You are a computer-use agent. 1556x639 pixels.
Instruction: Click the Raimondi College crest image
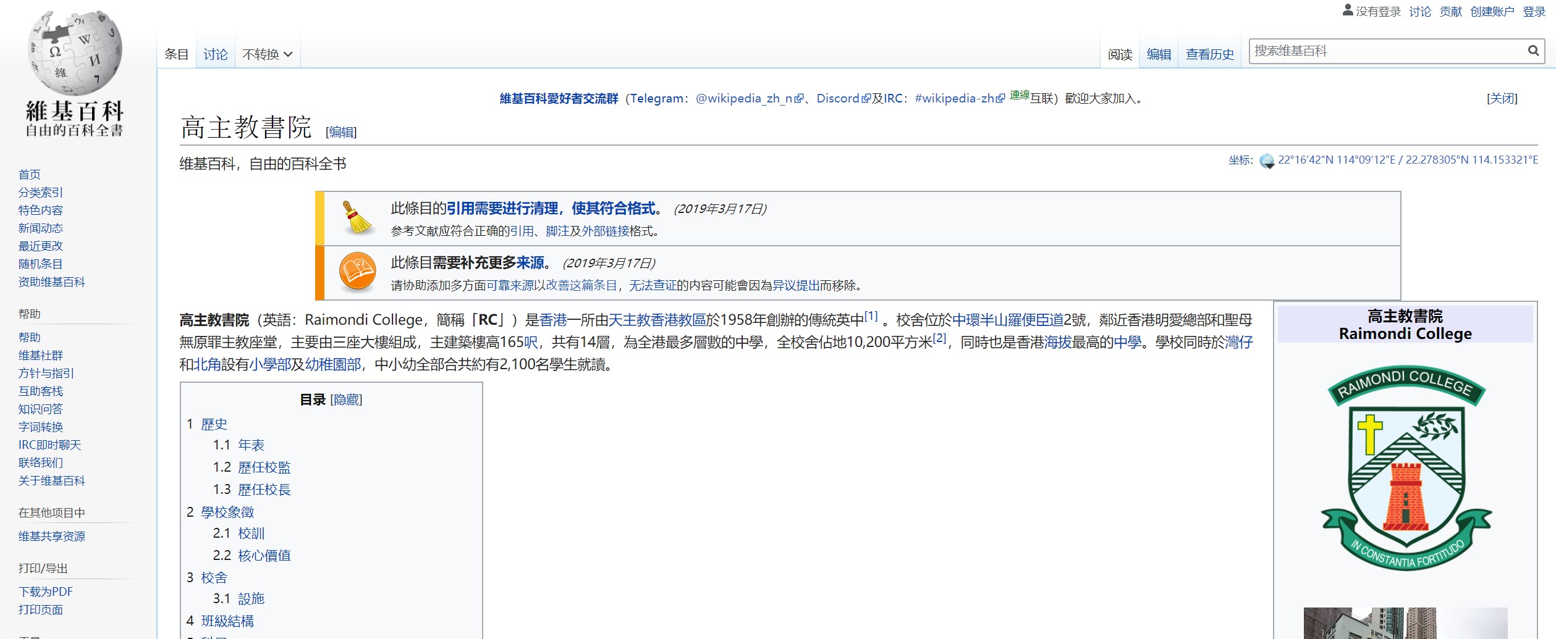tap(1406, 469)
